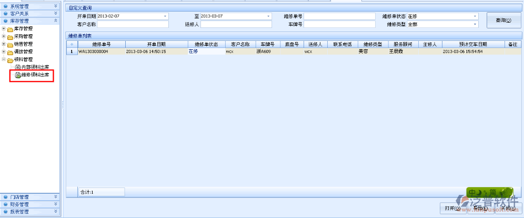
Task: Expand the 财务管理 sidebar section
Action: 56,204
